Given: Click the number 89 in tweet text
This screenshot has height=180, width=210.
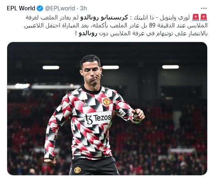Looking at the screenshot, I should coord(152,25).
